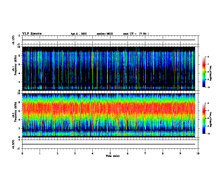Click the "8" tick on ch.1 frequency axis
223x172 pixels.
[19, 56]
